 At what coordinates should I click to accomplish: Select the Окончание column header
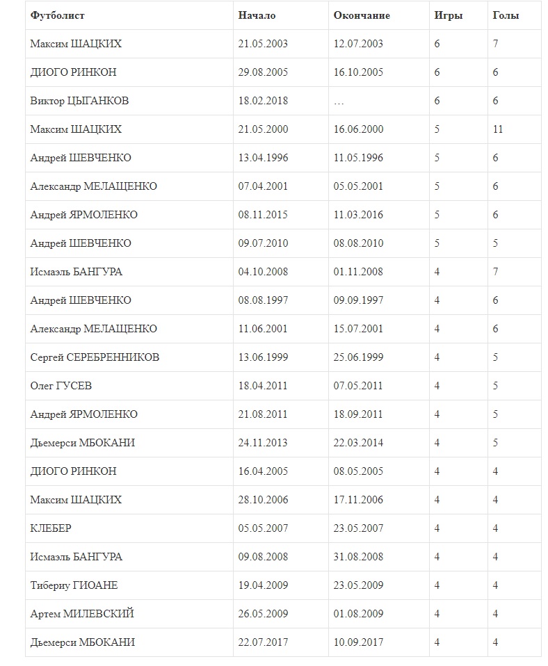coord(361,15)
